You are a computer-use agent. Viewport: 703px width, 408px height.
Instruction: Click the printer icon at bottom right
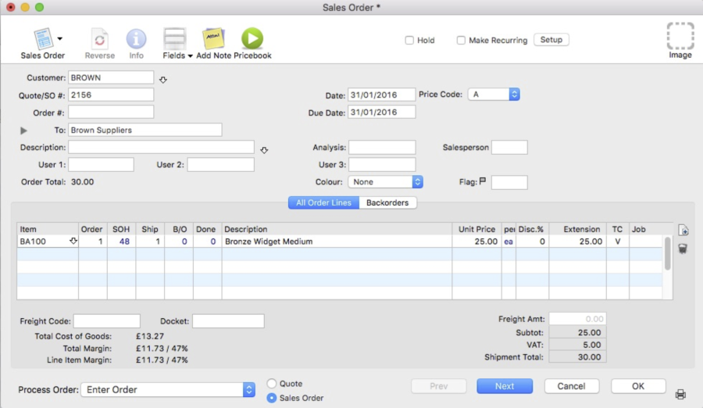point(680,395)
